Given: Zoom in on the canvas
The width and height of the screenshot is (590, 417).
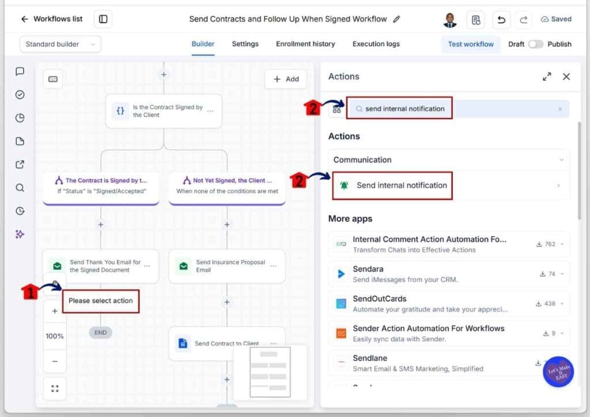Looking at the screenshot, I should (55, 311).
